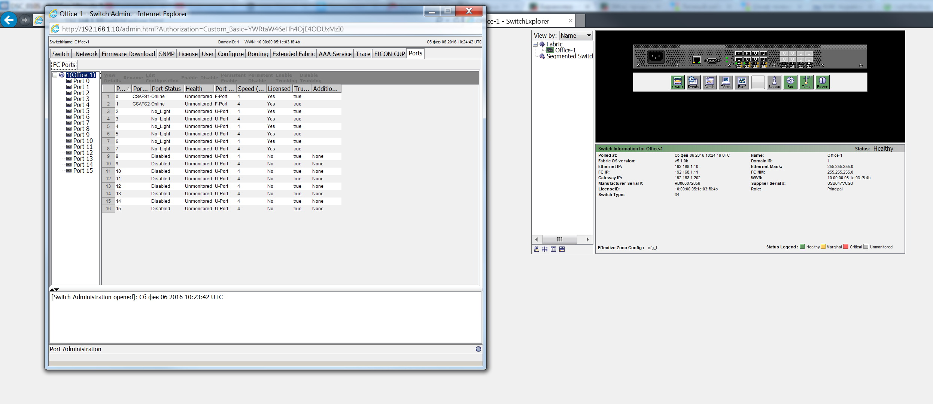Viewport: 933px width, 404px height.
Task: Open the Events log icon
Action: tap(693, 82)
